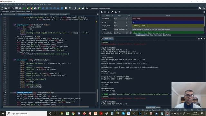Toggle fullscreen mode icon in toolbar
The width and height of the screenshot is (206, 116).
click(x=70, y=8)
